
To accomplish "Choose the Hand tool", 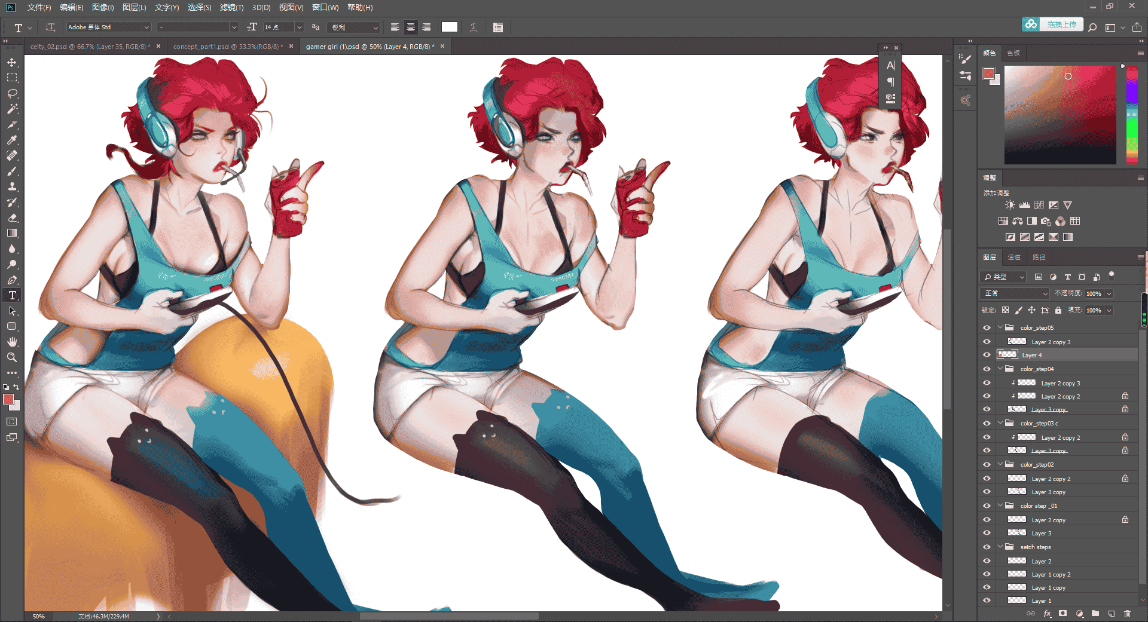I will point(12,342).
